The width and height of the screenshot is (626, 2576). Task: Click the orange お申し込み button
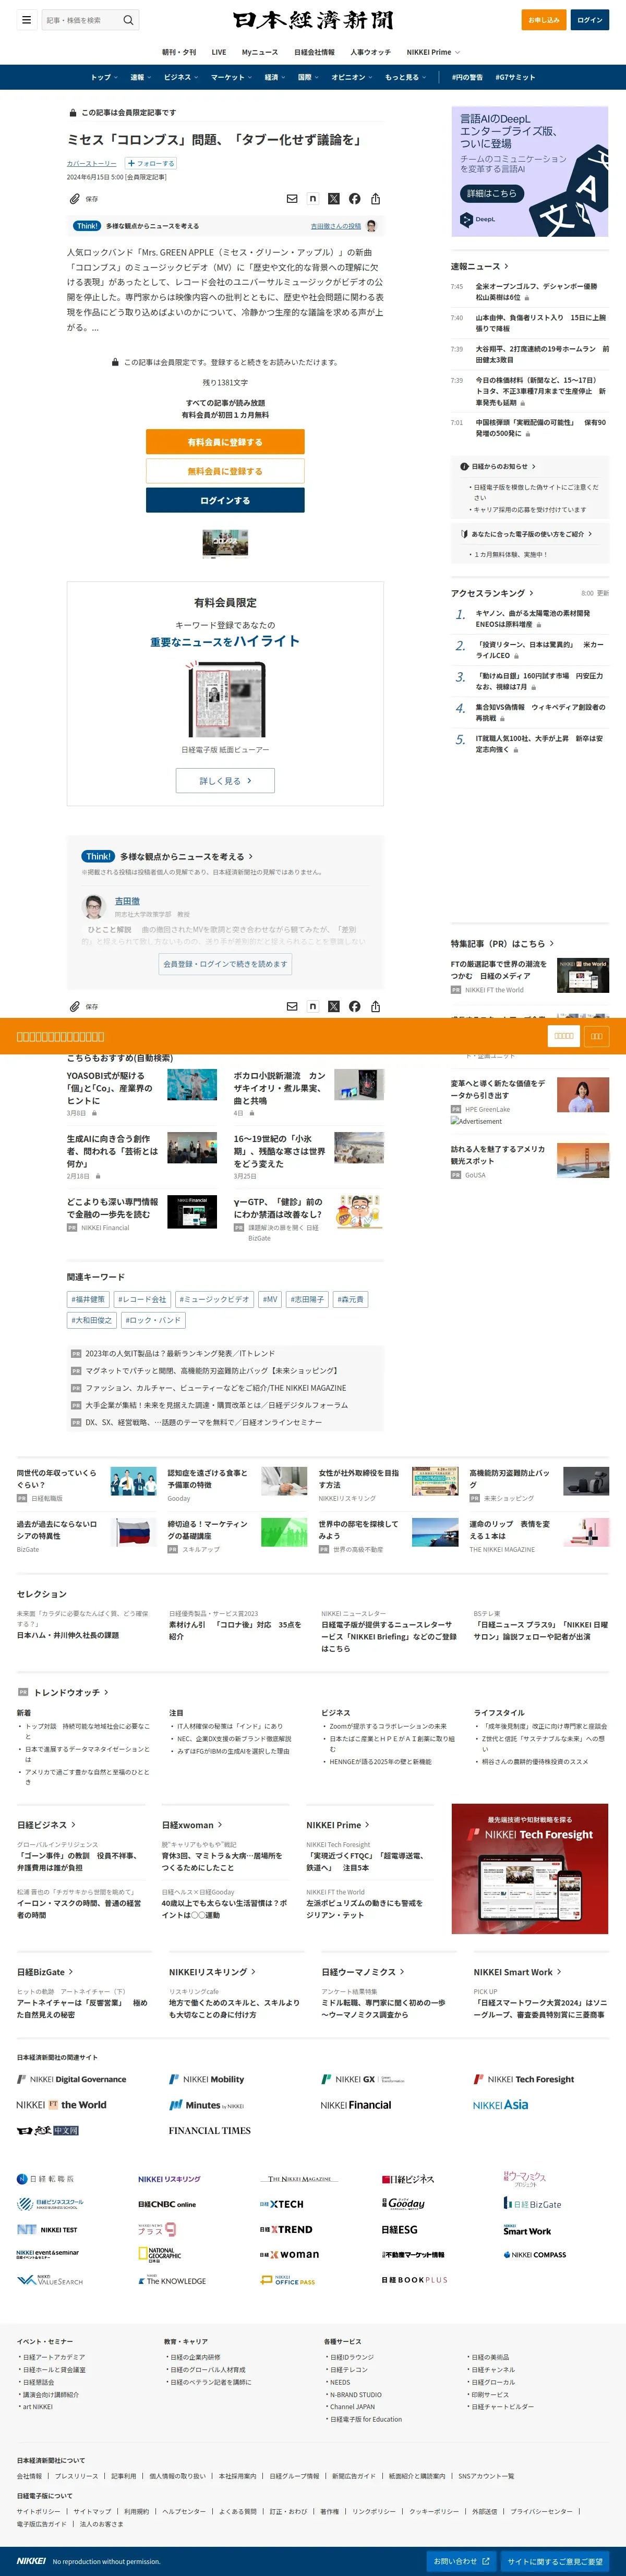pos(544,20)
